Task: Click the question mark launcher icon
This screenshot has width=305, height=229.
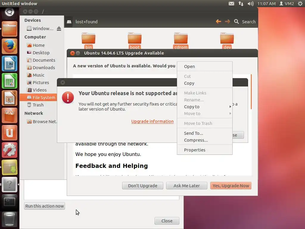Action: 10,185
